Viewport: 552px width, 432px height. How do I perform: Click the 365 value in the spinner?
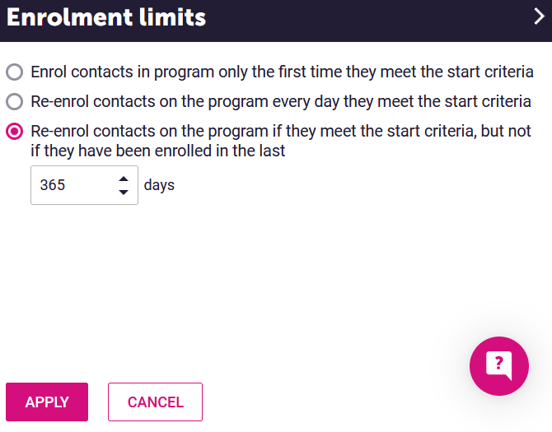tap(53, 185)
